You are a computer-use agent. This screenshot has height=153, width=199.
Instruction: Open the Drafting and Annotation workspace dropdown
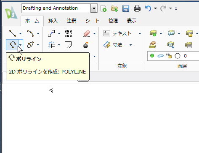pyautogui.click(x=94, y=8)
